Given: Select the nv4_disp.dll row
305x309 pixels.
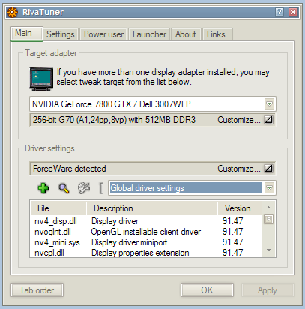Looking at the screenshot, I should tap(146, 221).
